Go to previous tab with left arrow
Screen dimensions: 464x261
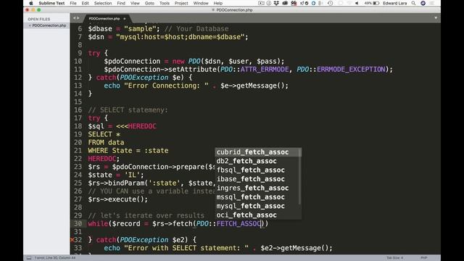click(x=74, y=18)
